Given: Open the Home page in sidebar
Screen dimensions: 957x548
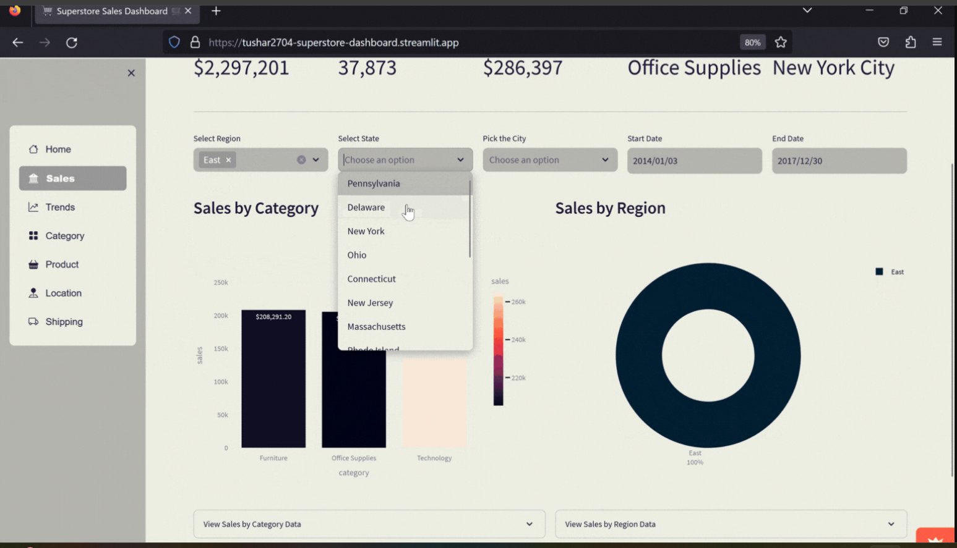Looking at the screenshot, I should tap(72, 150).
